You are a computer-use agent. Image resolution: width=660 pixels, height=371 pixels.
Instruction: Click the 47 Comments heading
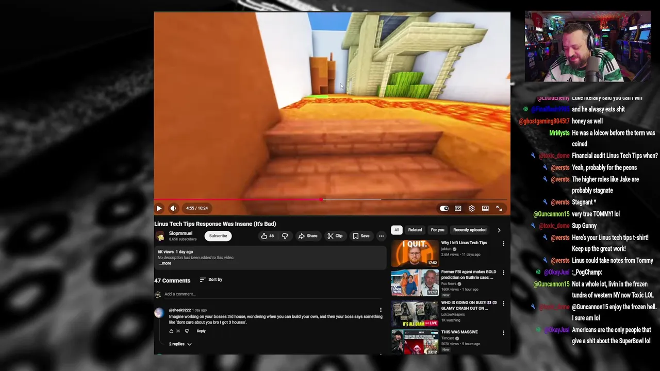point(172,280)
